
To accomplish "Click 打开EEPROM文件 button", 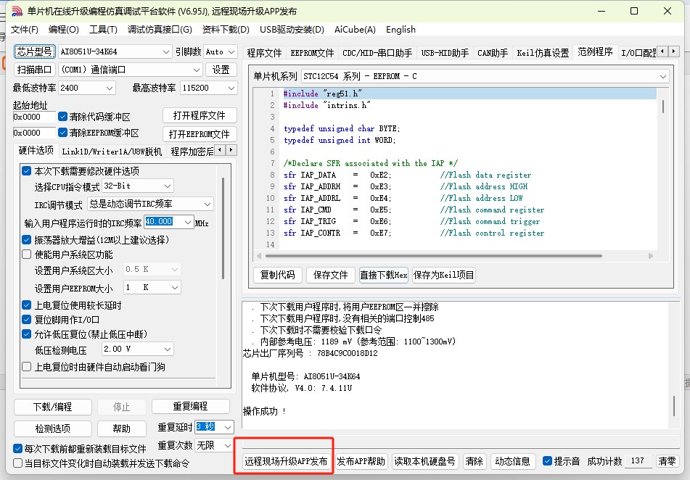I will click(200, 133).
